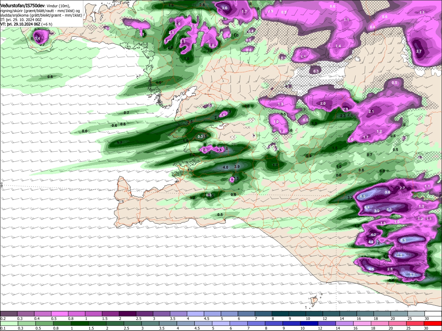This screenshot has height=331, width=442.
Task: Click the '1.4' value in northern purple band
Action: (338, 46)
